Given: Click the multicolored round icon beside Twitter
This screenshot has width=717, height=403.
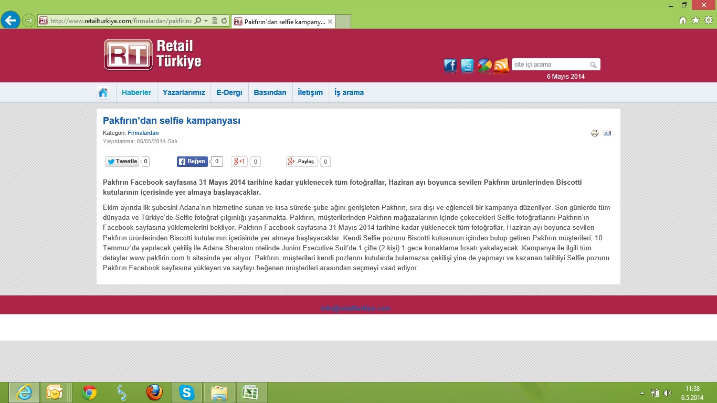Looking at the screenshot, I should [484, 66].
